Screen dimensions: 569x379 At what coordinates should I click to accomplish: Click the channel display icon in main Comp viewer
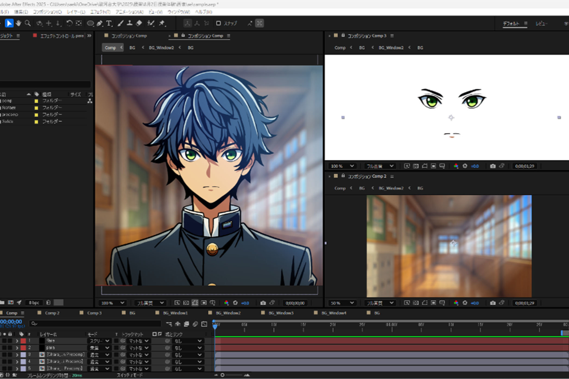(226, 303)
